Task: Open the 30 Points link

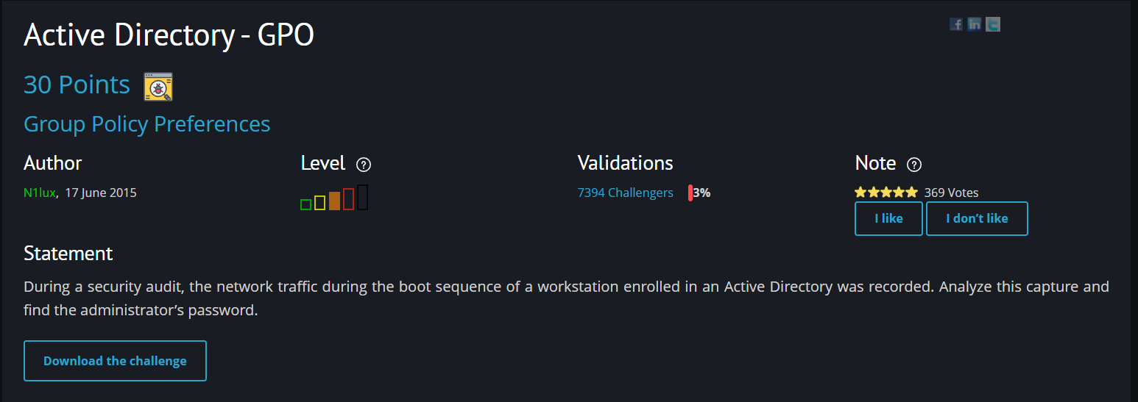Action: pyautogui.click(x=77, y=85)
